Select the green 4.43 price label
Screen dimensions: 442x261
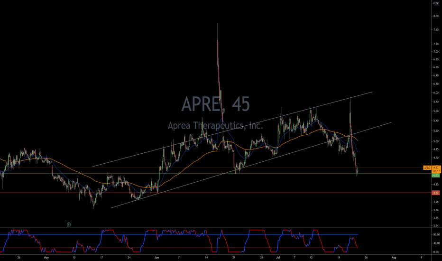pos(436,176)
